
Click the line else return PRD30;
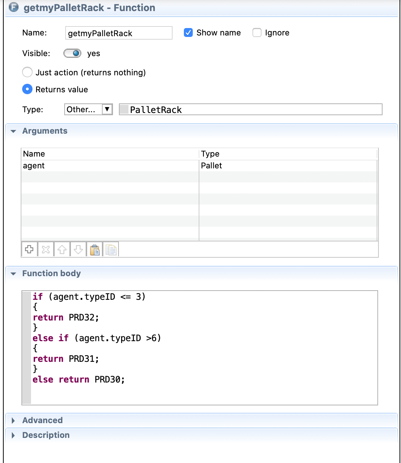[x=79, y=380]
